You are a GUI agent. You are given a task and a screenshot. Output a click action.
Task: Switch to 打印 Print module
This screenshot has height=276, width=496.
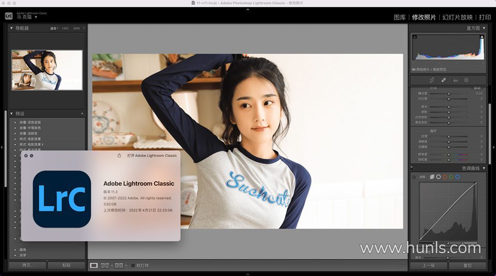[x=485, y=18]
